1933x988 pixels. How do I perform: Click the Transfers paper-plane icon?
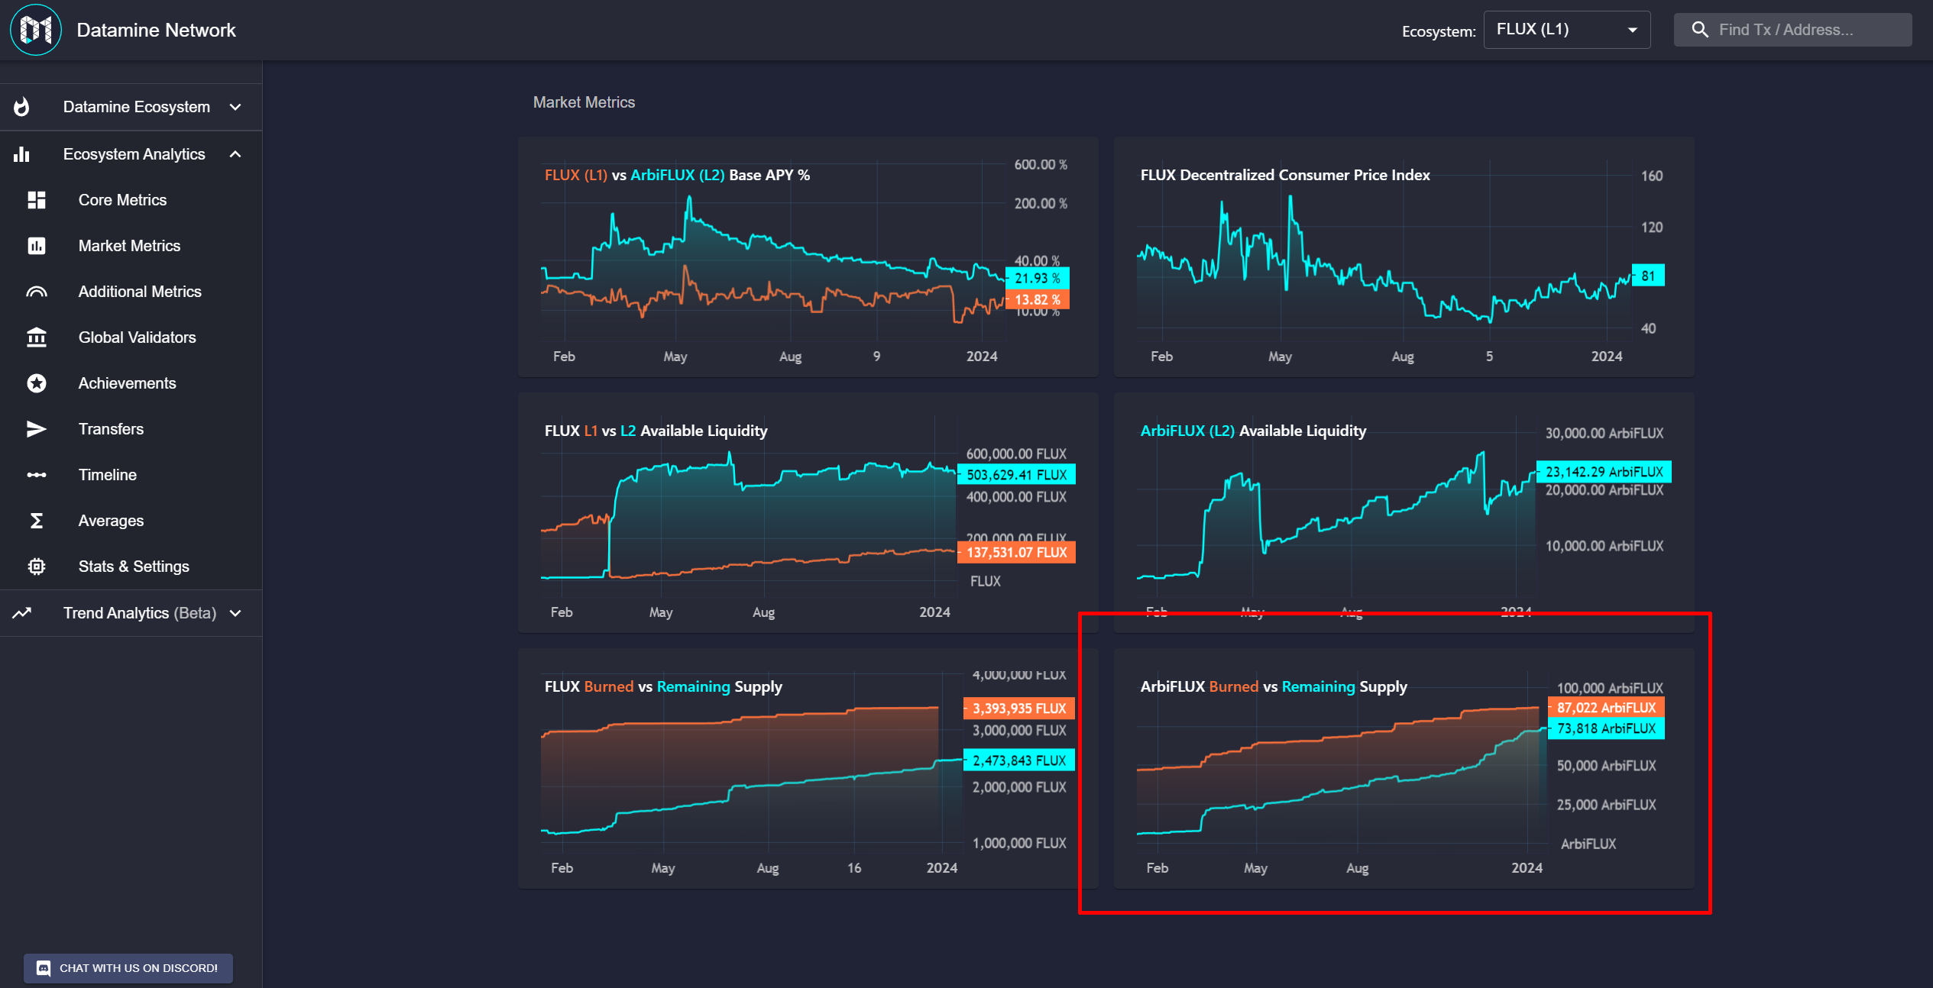click(37, 429)
